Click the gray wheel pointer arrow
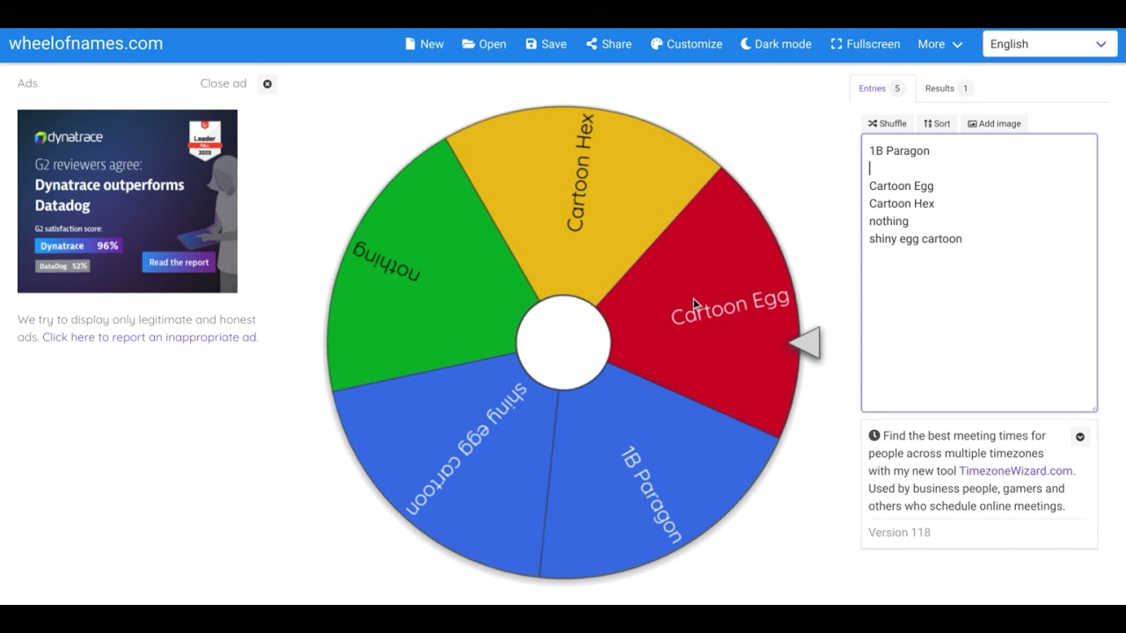This screenshot has width=1126, height=633. click(x=805, y=343)
